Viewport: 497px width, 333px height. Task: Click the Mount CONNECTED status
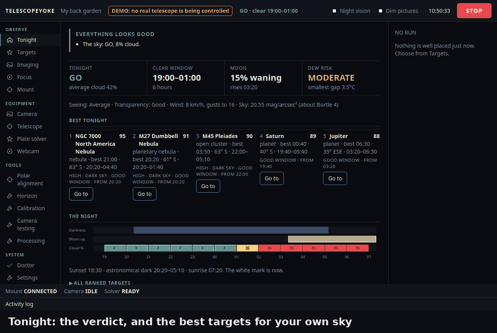[31, 291]
